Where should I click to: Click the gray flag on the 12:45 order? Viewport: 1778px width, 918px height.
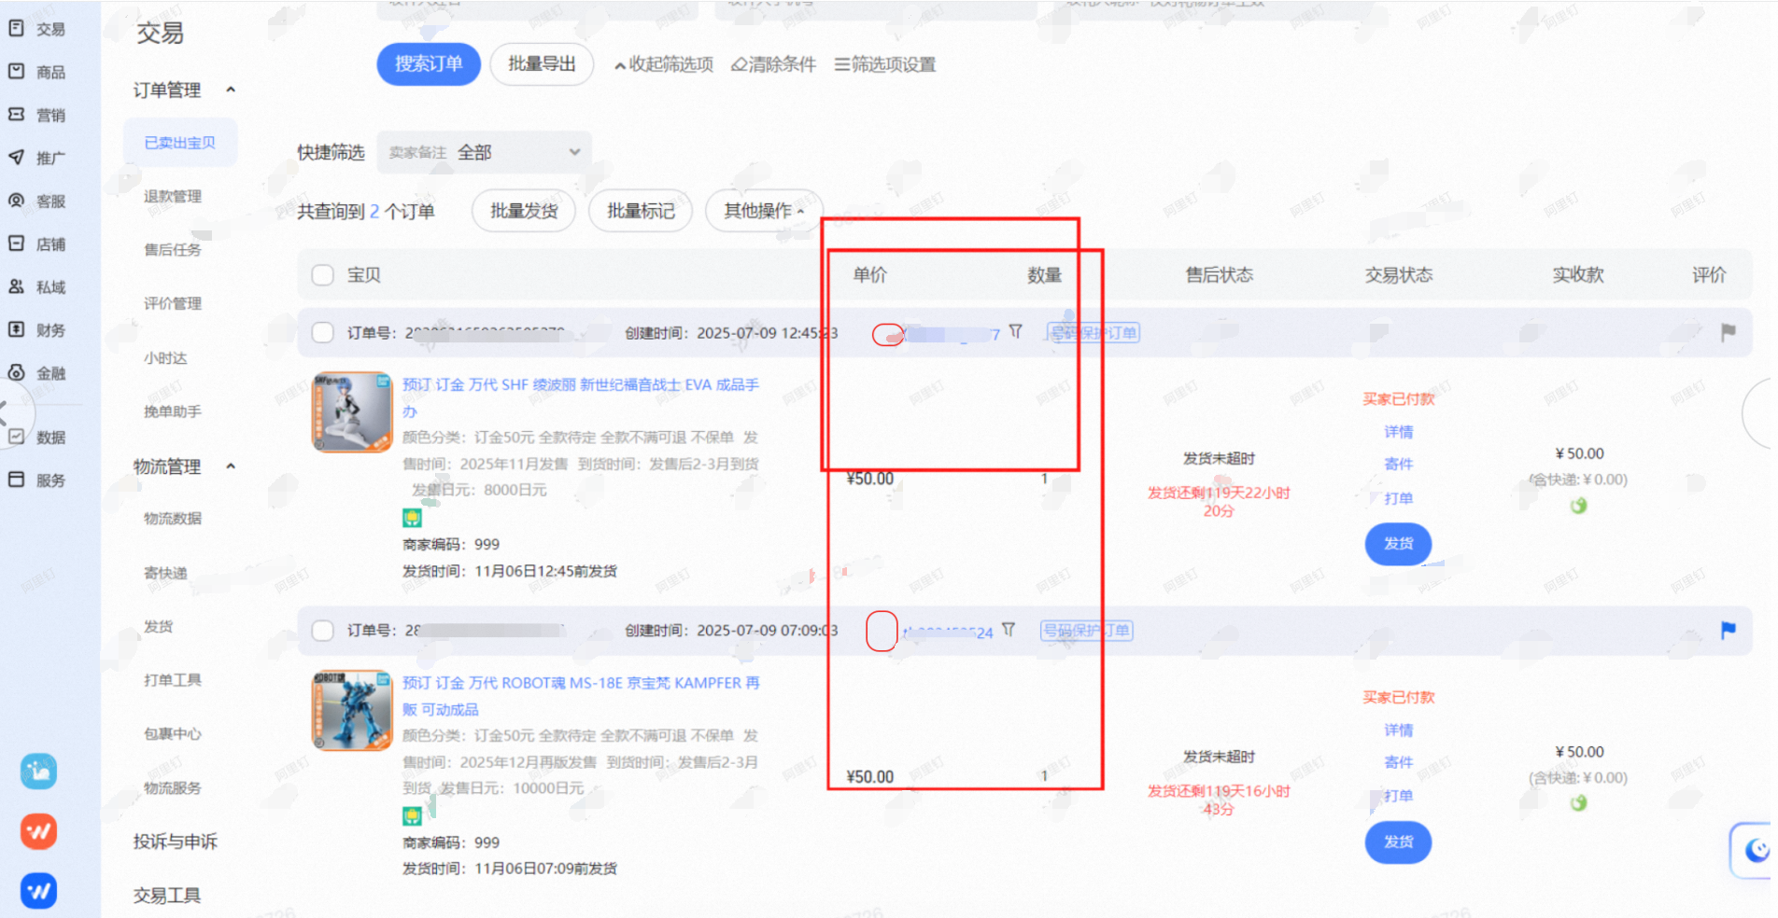1729,332
